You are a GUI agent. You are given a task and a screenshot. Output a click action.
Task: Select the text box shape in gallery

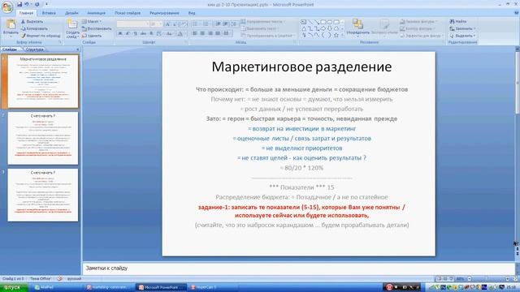(303, 22)
